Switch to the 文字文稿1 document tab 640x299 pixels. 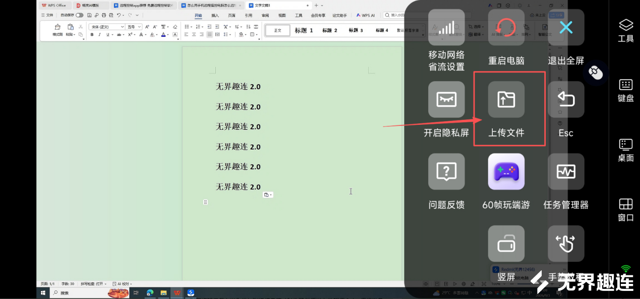click(278, 5)
